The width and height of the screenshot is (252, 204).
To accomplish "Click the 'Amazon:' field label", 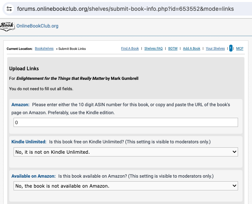I will 20,105.
